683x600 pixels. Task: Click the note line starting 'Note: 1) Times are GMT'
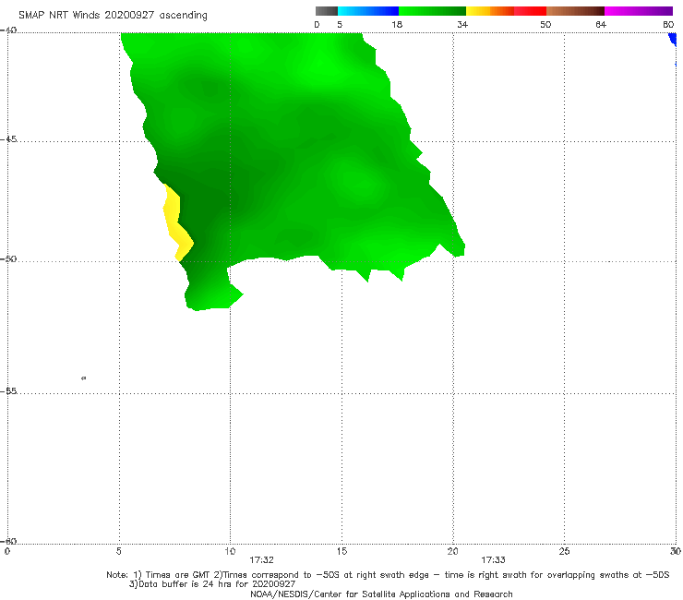click(x=388, y=575)
